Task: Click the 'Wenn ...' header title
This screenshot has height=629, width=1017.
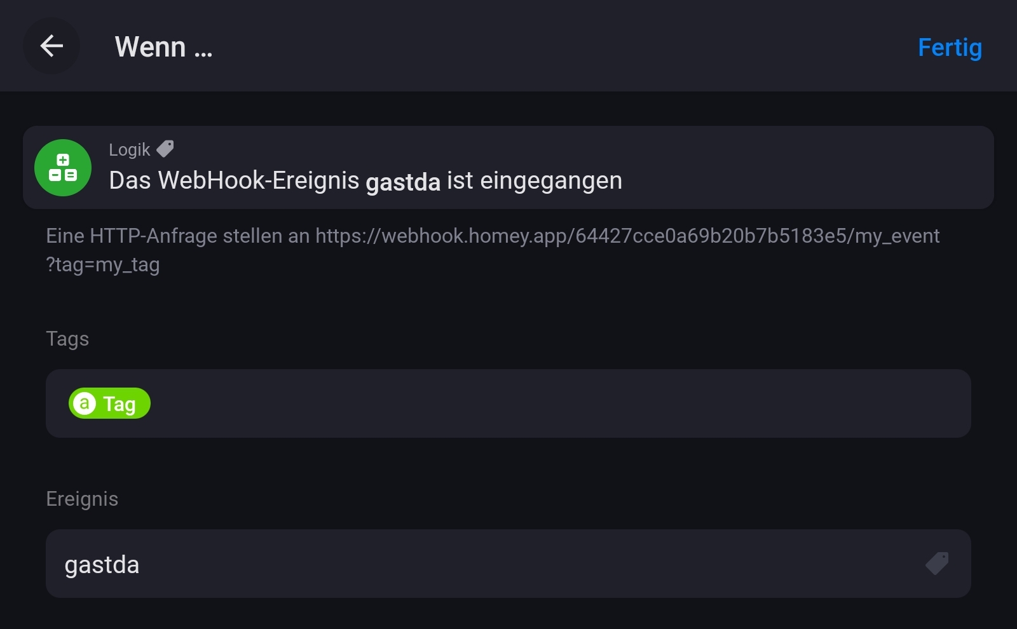Action: pyautogui.click(x=163, y=47)
